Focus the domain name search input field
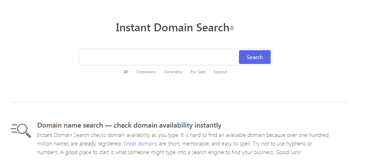Image resolution: width=366 pixels, height=163 pixels. 159,57
